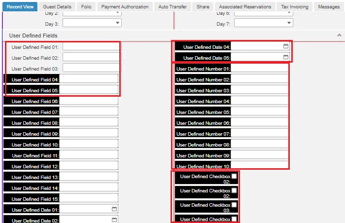Viewport: 345px width, 223px height.
Task: Focus the User Defined Number 07 input
Action: pyautogui.click(x=260, y=133)
